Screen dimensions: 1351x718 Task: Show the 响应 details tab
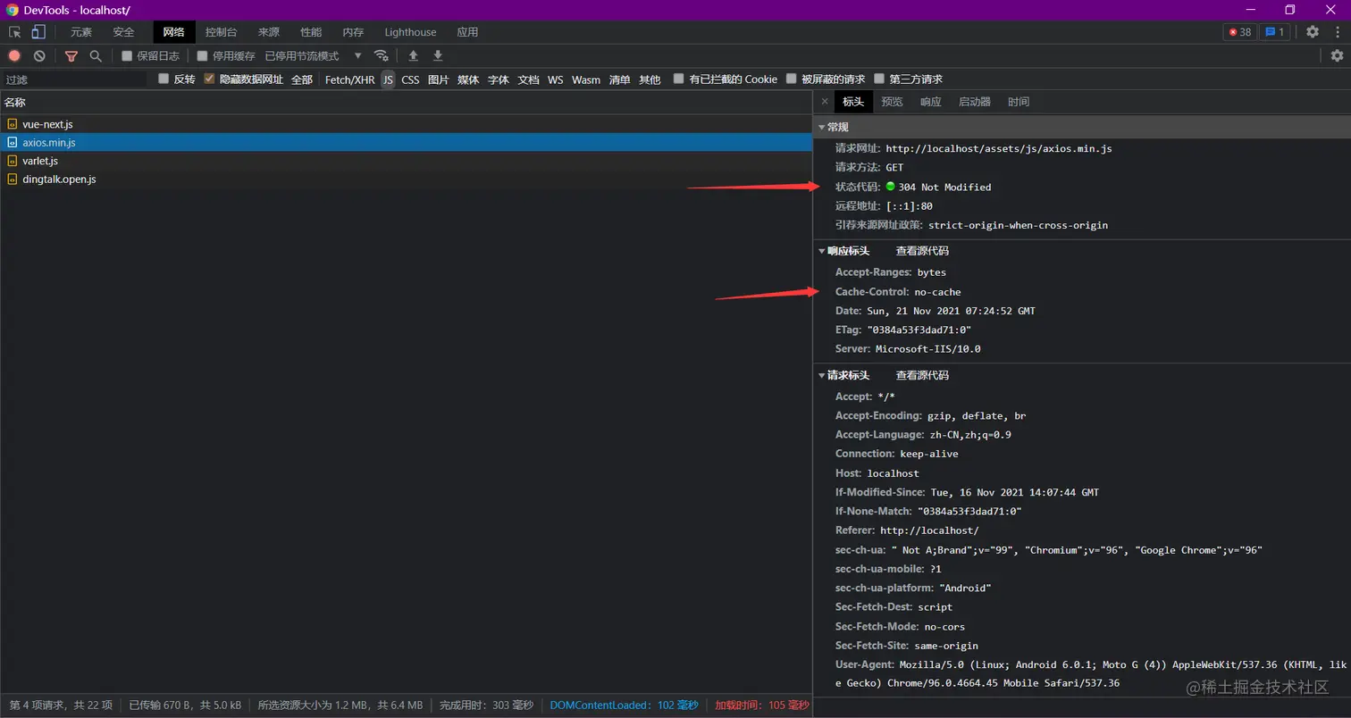tap(931, 102)
